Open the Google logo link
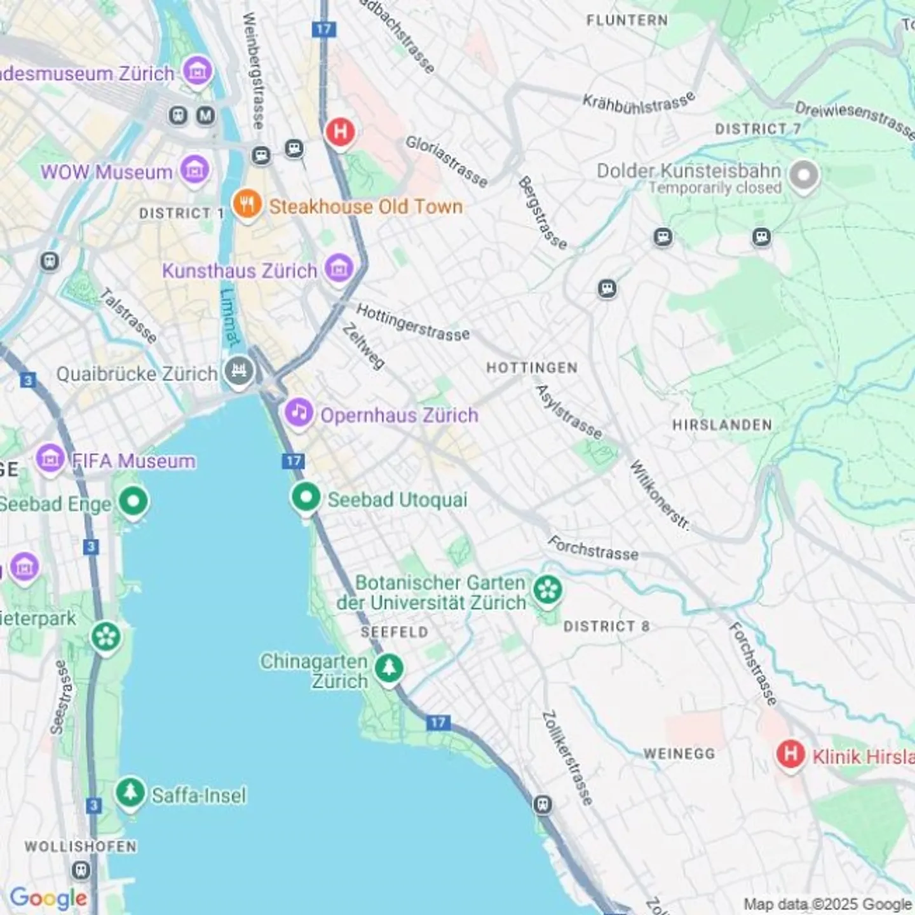The height and width of the screenshot is (915, 915). pyautogui.click(x=48, y=898)
